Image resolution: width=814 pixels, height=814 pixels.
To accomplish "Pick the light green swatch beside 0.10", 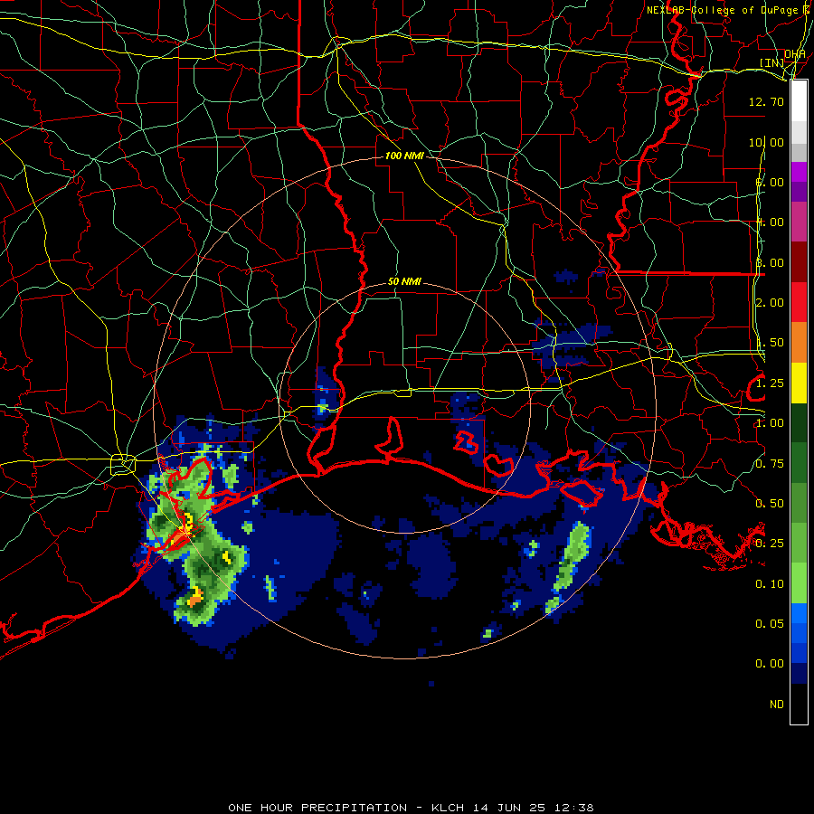I will [x=799, y=583].
